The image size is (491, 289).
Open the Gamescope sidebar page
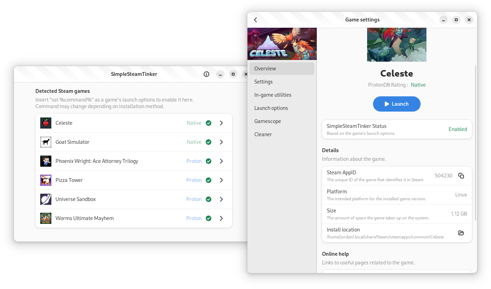(282, 121)
